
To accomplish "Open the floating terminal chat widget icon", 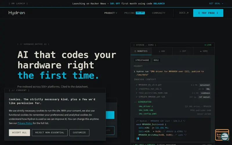I will (222, 135).
